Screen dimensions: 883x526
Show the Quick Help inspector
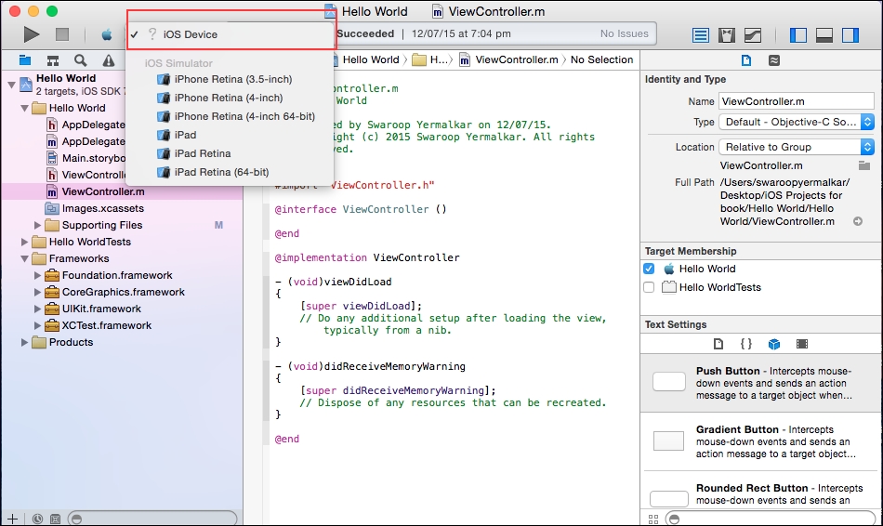[774, 60]
